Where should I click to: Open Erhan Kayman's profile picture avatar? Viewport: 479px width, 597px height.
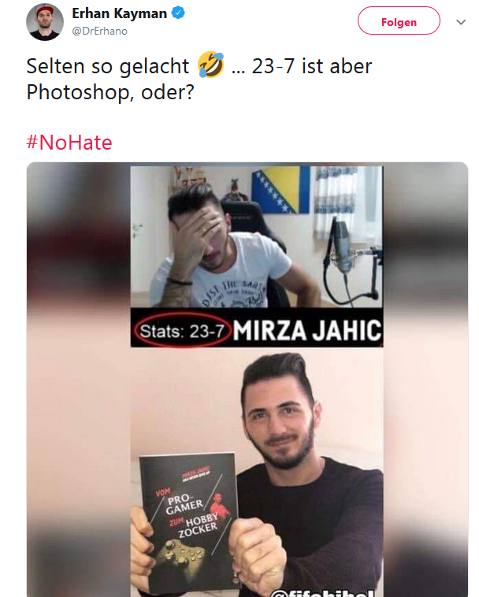45,22
